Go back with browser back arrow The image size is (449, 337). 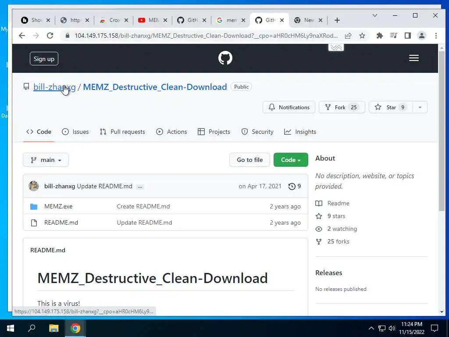(22, 36)
